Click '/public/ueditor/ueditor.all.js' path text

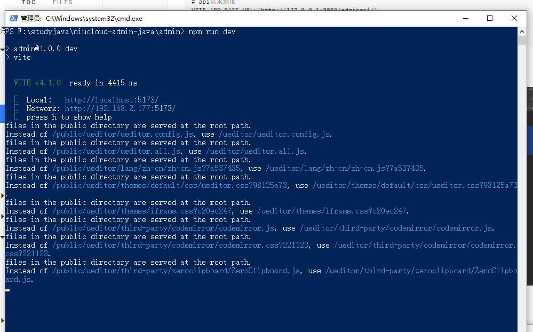pos(116,152)
